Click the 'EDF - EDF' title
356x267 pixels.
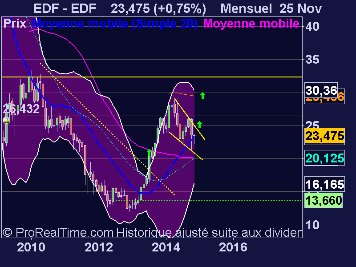(65, 8)
